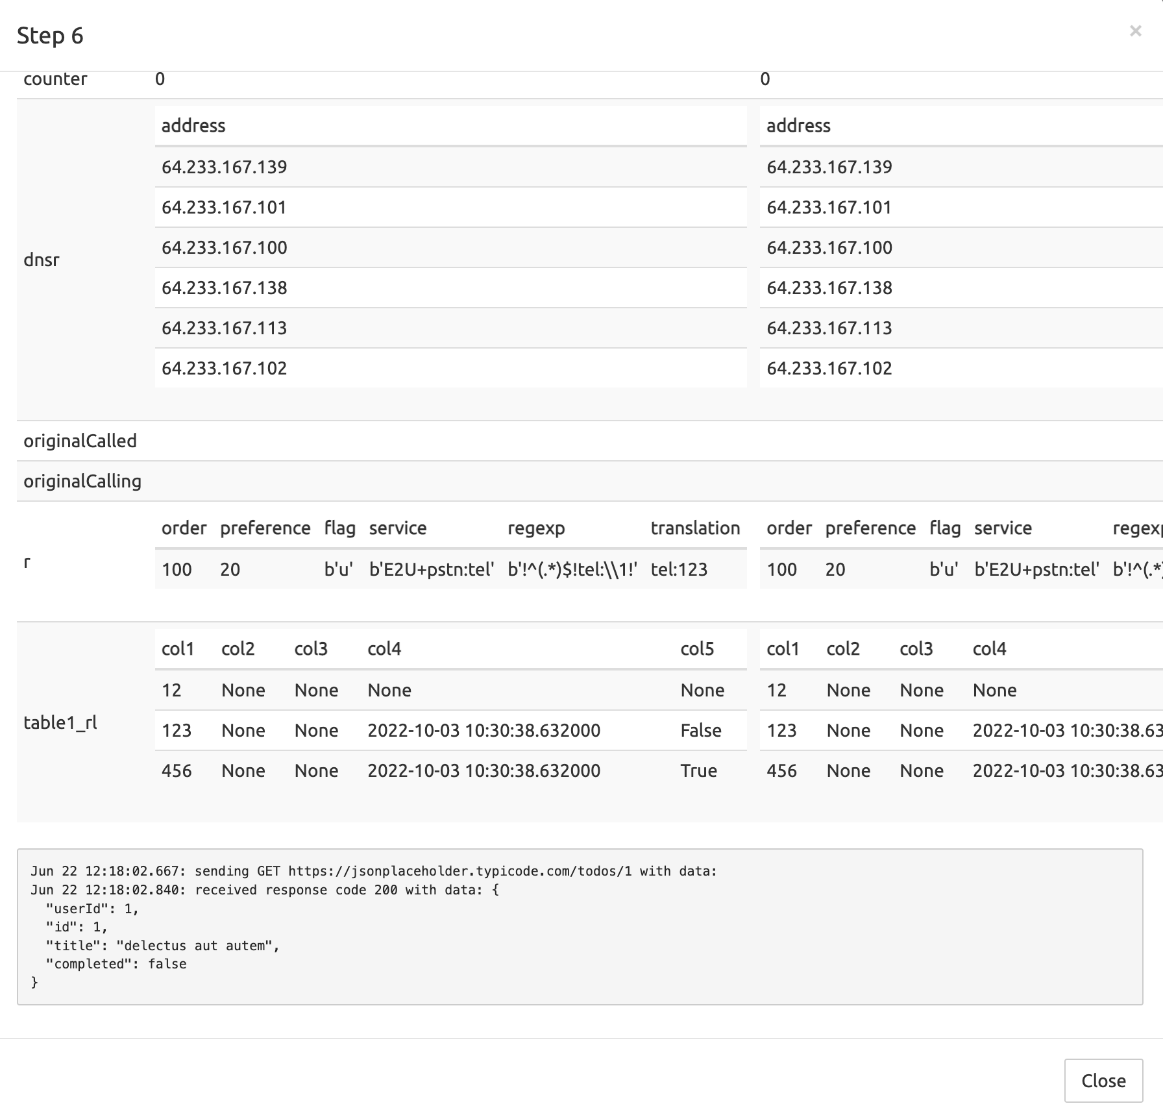Image resolution: width=1163 pixels, height=1119 pixels.
Task: Click the 'False' value in col5
Action: [x=701, y=731]
